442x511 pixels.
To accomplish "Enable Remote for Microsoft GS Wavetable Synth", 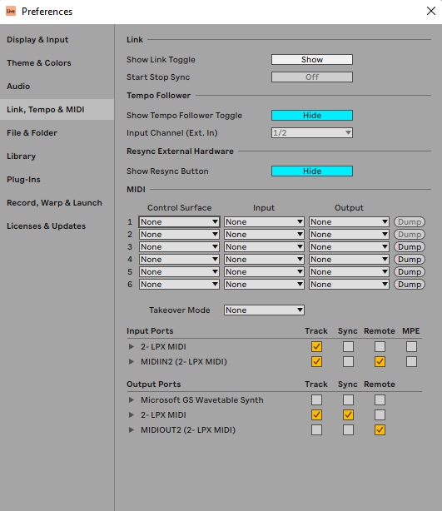I will point(380,399).
